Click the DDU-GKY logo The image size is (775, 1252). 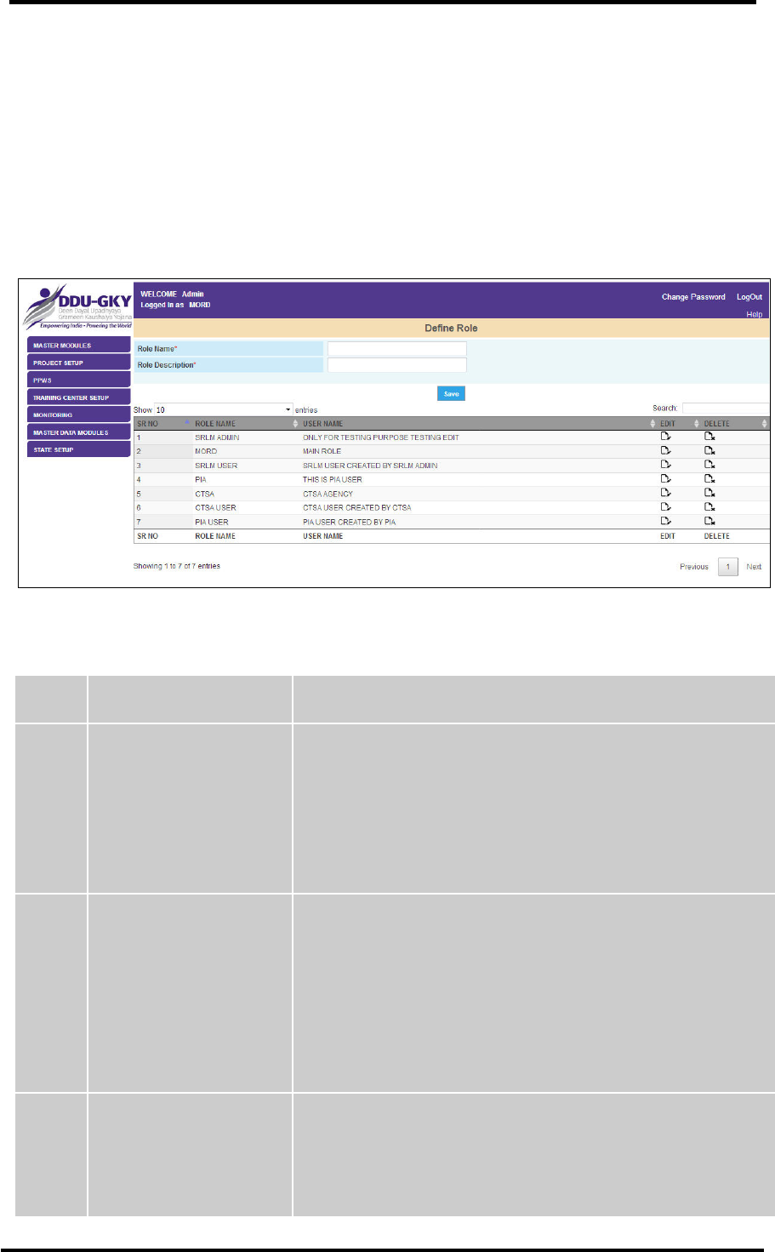pos(77,306)
